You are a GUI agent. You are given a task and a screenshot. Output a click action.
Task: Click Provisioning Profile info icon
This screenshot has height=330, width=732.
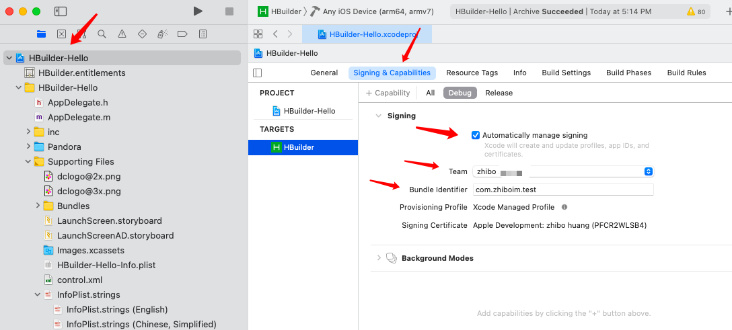coord(564,207)
